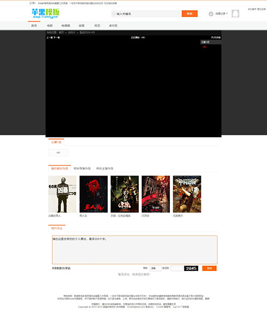Image resolution: width=267 pixels, height=311 pixels.
Task: Click 上一集 previous episode link
Action: click(x=50, y=37)
